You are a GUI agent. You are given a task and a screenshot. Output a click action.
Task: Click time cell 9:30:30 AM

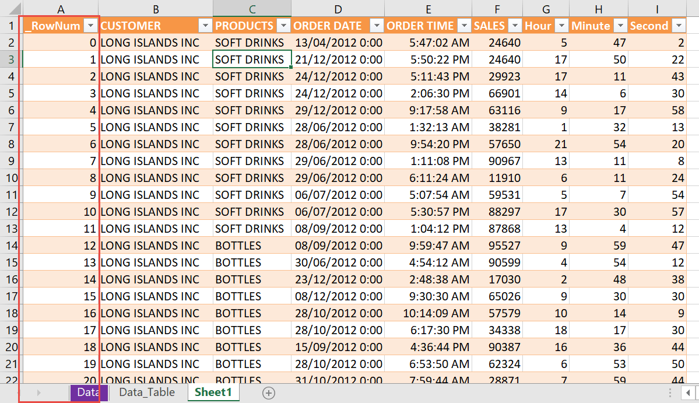coord(428,296)
